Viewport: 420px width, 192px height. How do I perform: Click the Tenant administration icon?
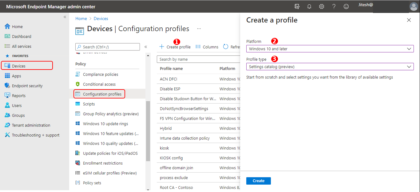click(x=7, y=125)
